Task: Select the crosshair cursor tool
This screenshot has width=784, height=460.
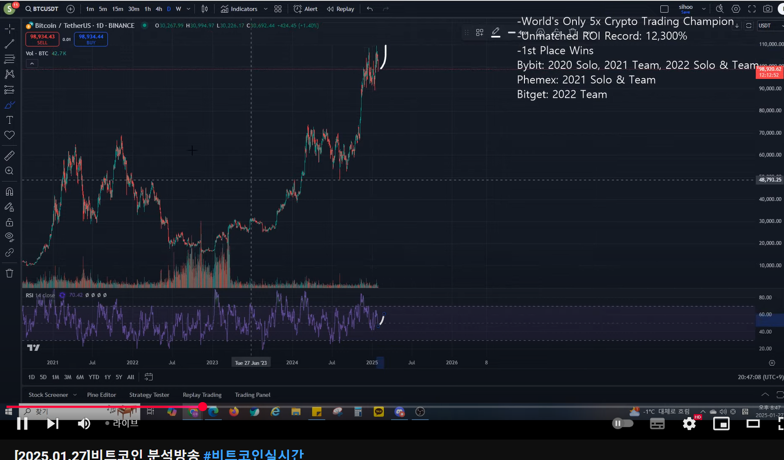Action: [9, 29]
